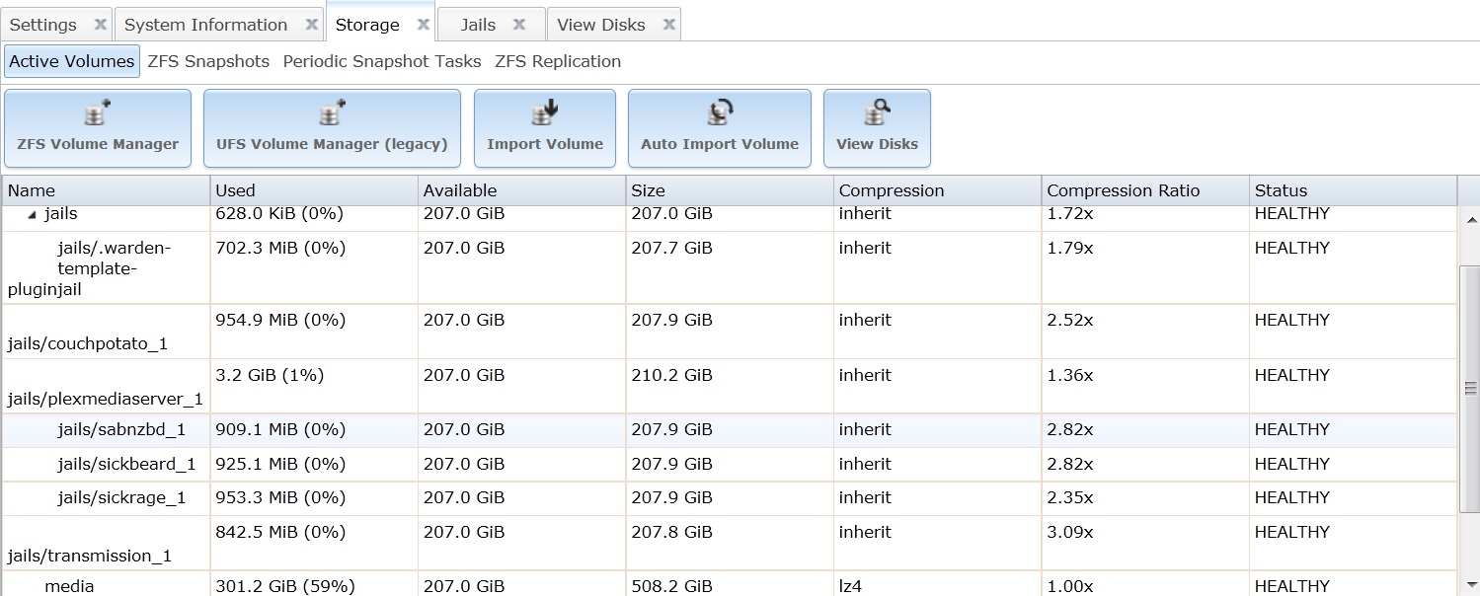Open UFS Volume Manager (legacy)
The image size is (1480, 596).
click(x=332, y=128)
